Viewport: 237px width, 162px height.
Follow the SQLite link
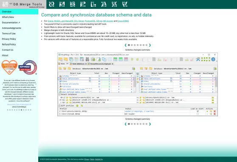pyautogui.click(x=99, y=21)
